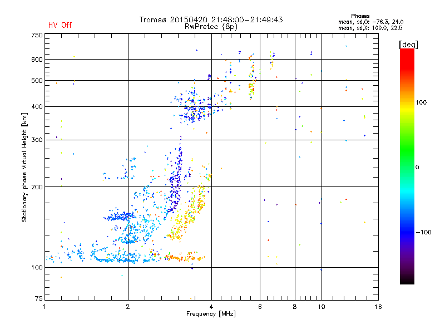Click the x-axis tick label '4'
Image resolution: width=445 pixels, height=334 pixels.
pos(211,307)
